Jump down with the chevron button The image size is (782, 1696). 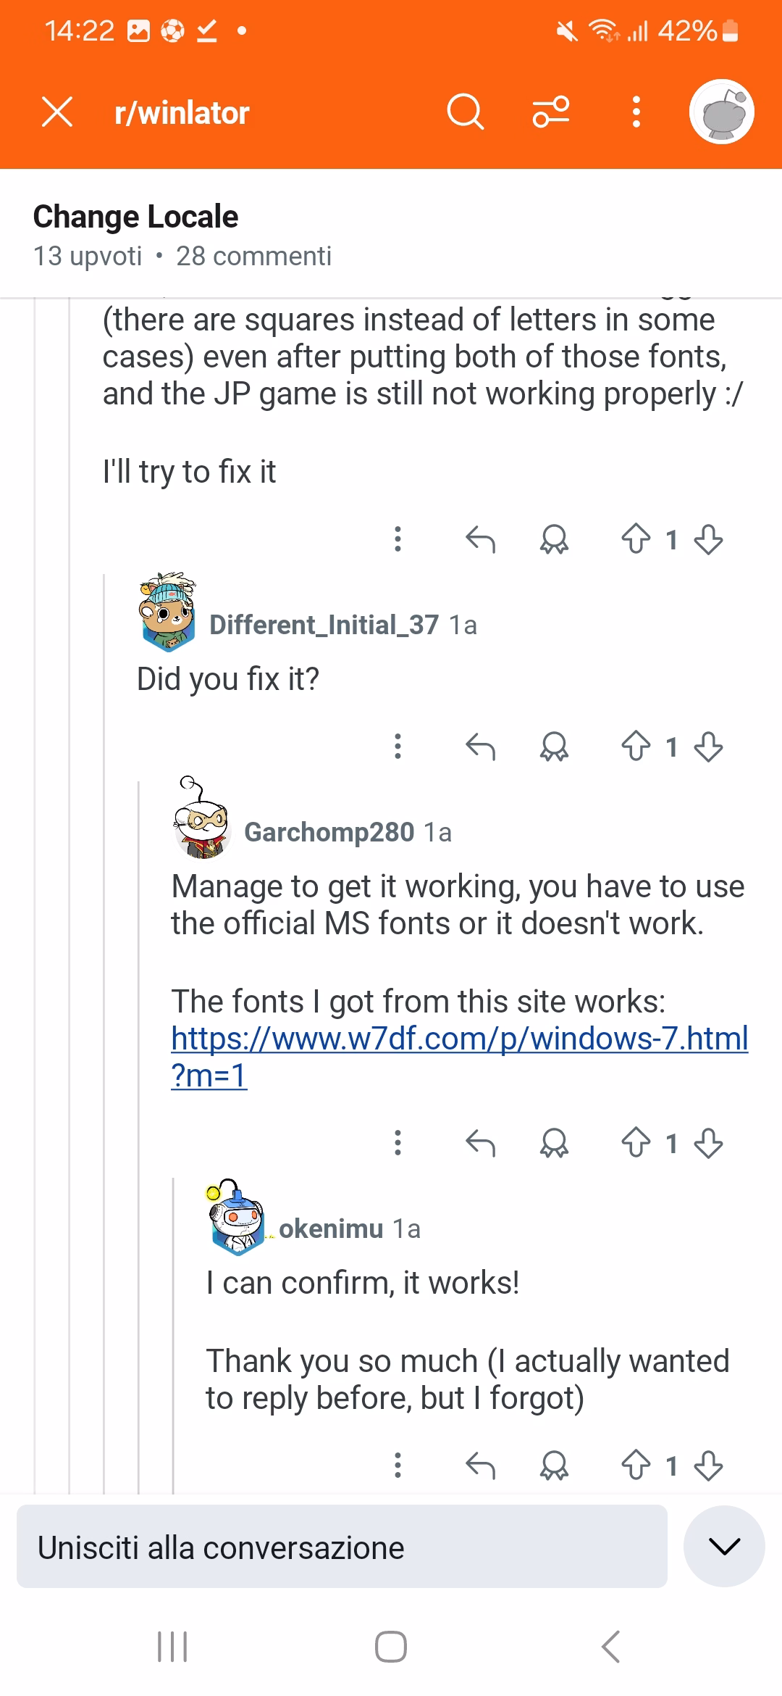coord(724,1546)
